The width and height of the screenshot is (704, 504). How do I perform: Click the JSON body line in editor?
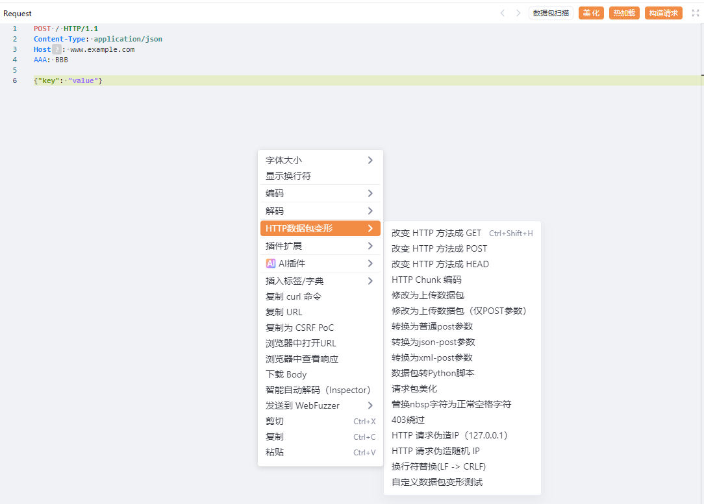[68, 80]
